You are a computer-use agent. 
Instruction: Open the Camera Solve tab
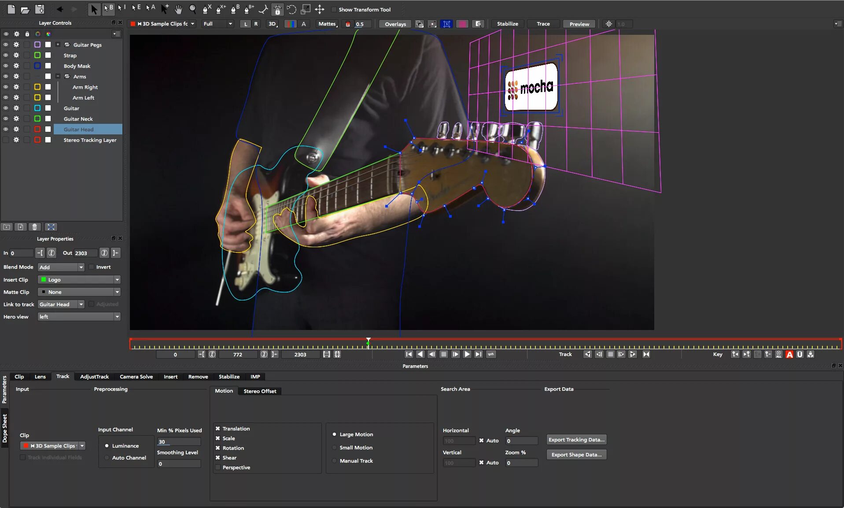[x=136, y=377]
